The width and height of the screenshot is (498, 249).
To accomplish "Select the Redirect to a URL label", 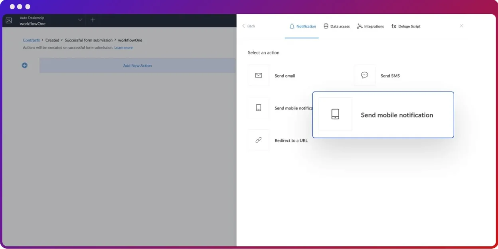I will [x=291, y=140].
